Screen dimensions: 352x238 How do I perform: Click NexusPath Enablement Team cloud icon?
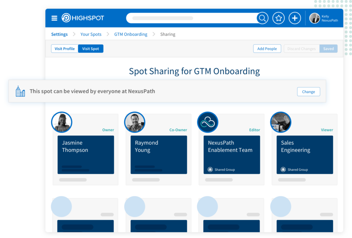coord(208,122)
